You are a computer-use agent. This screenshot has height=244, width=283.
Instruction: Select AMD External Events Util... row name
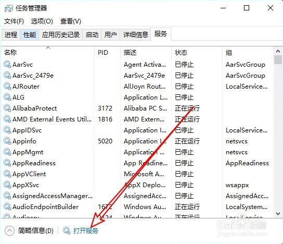(52, 119)
